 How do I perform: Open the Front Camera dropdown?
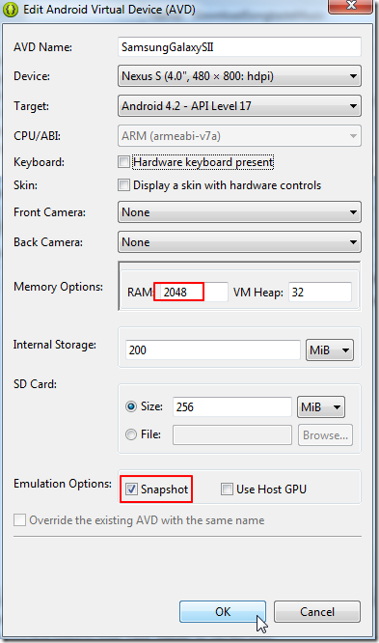point(239,212)
